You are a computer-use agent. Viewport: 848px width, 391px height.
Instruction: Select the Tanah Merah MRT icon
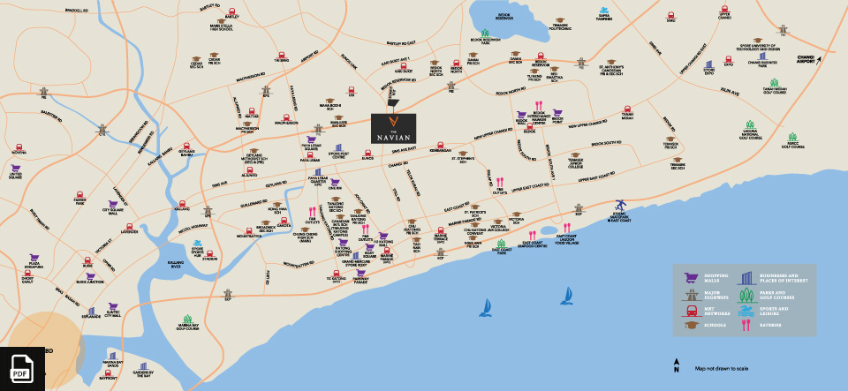pyautogui.click(x=628, y=109)
